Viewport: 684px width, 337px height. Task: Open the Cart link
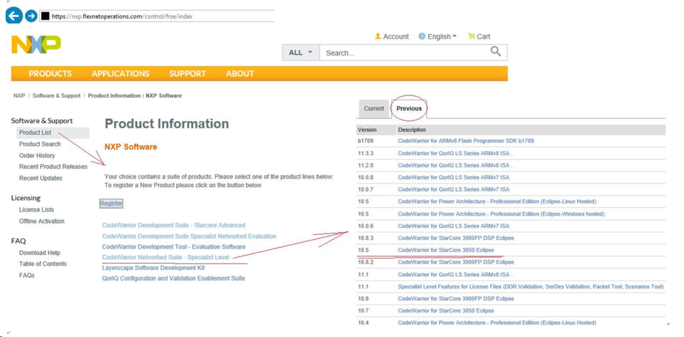click(479, 37)
